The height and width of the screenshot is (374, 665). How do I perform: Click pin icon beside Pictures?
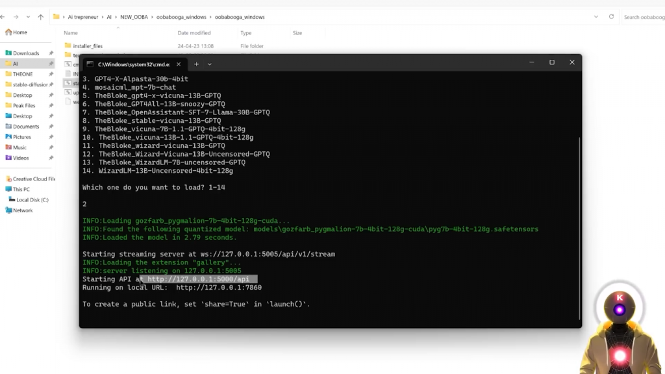51,137
